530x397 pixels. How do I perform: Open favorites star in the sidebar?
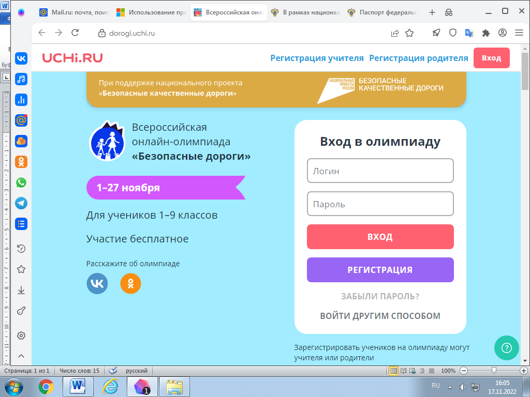coord(21,269)
